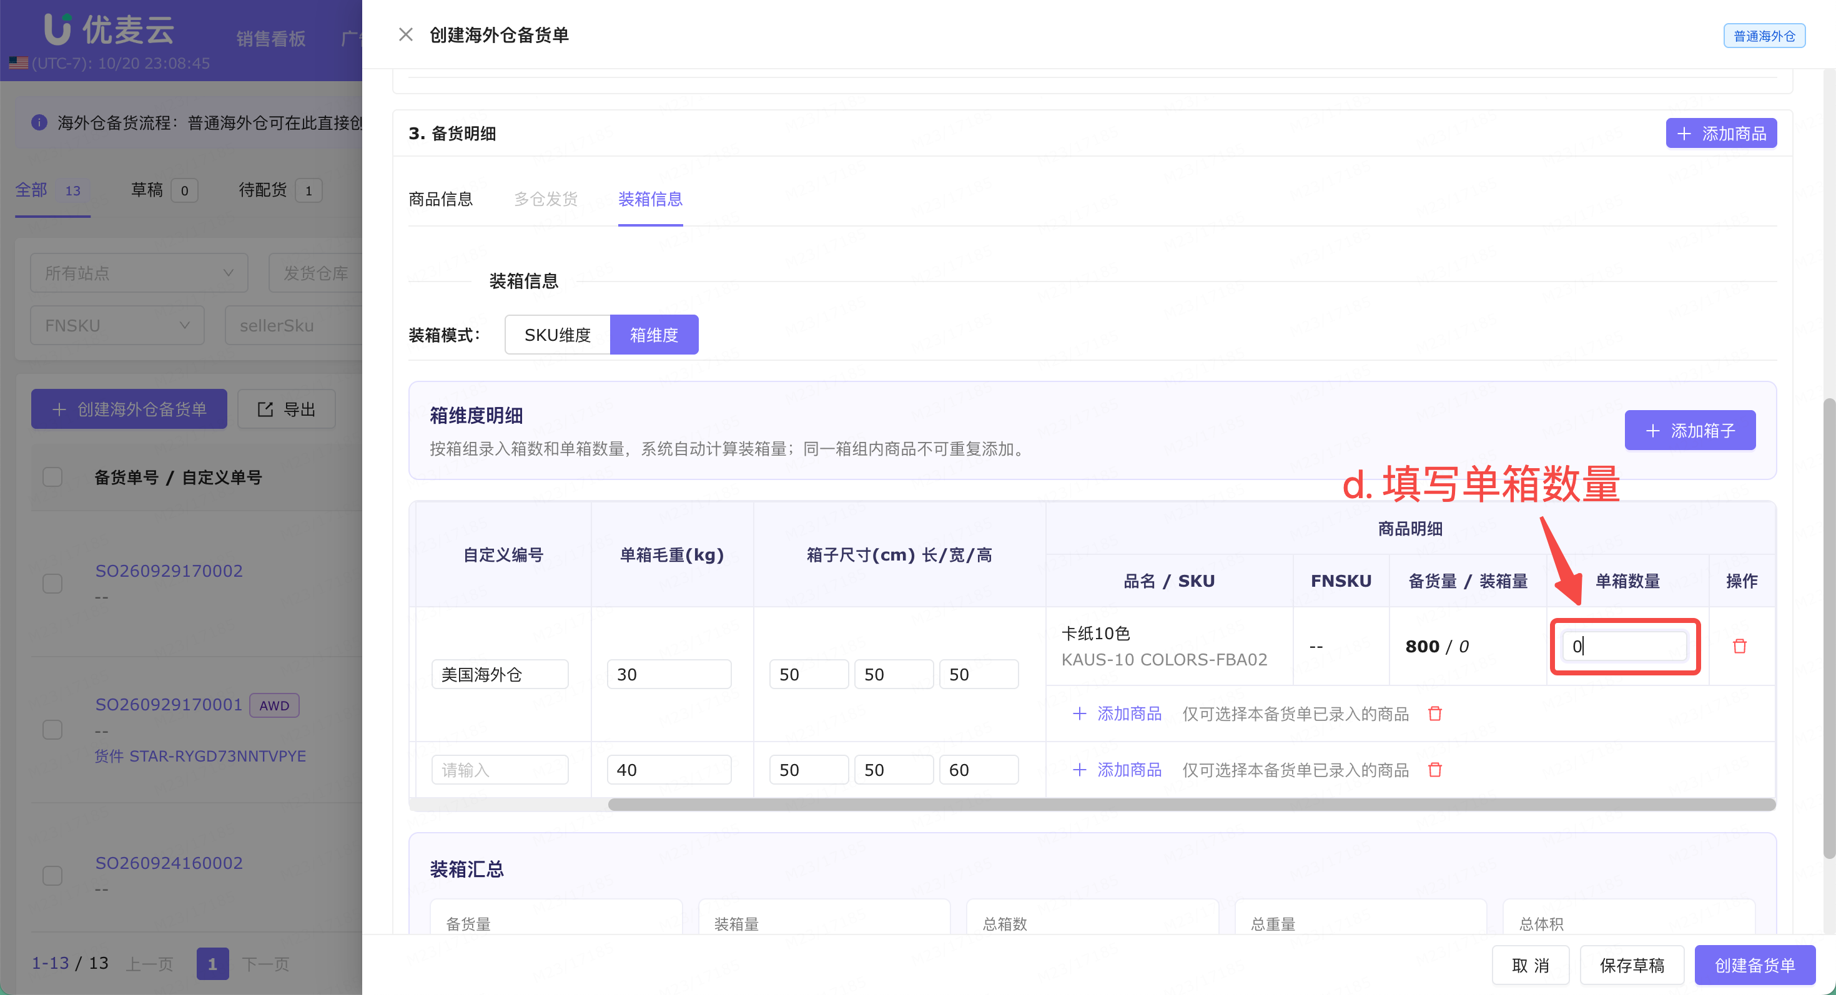The image size is (1836, 995).
Task: Click trash icon in first box's 添加商品 row
Action: pos(1436,713)
